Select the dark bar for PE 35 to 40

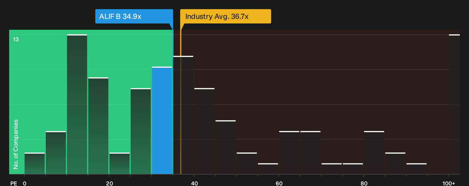183,115
